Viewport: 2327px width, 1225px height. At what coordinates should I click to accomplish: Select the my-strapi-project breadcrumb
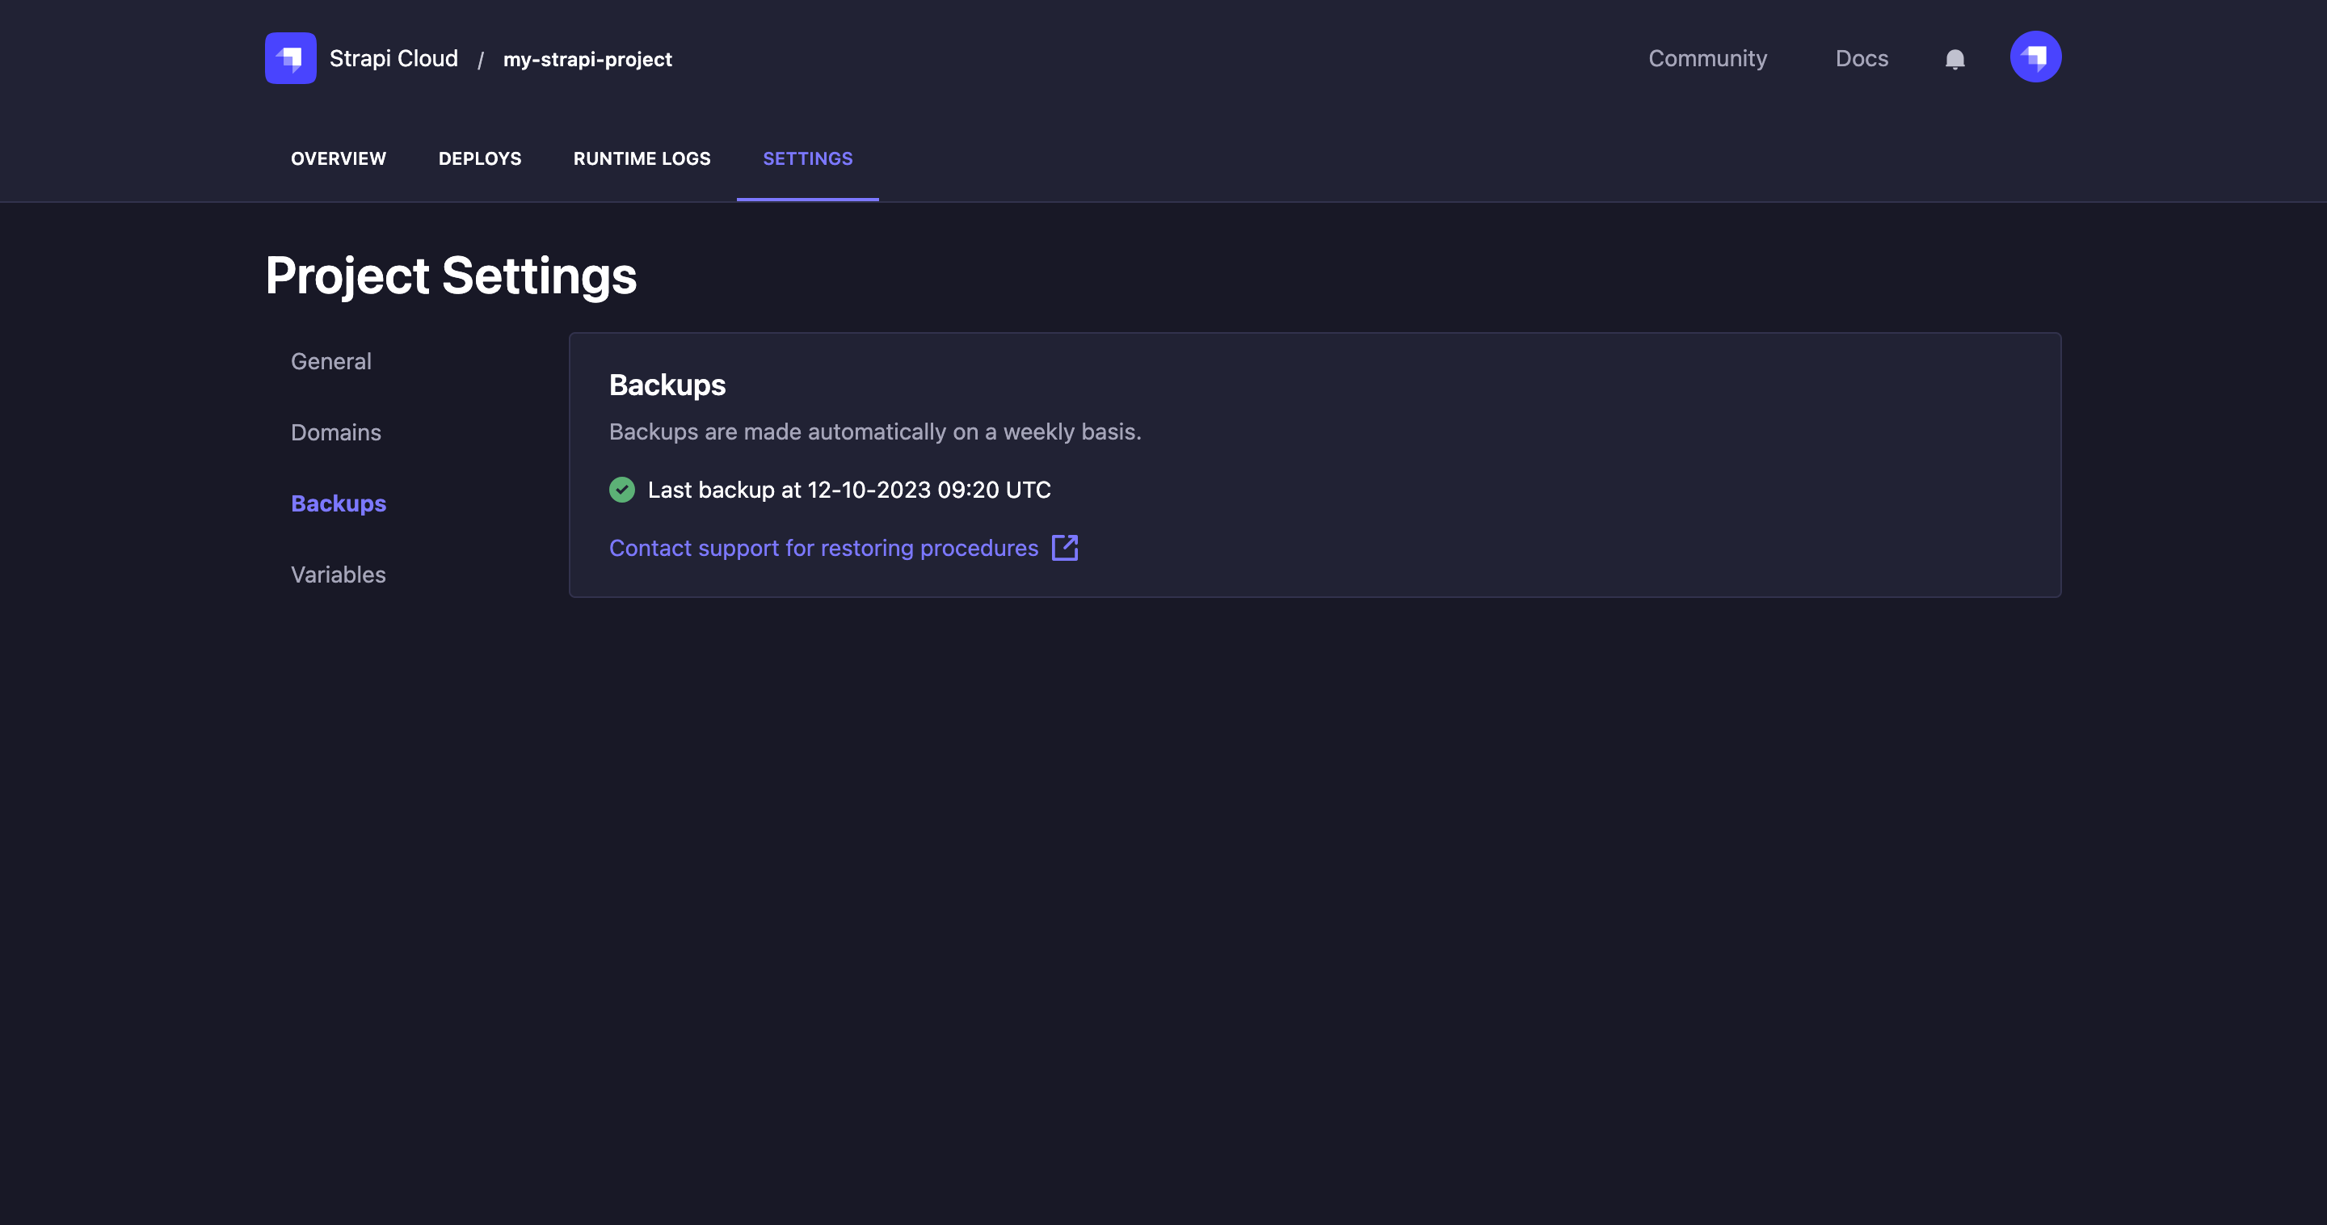[587, 60]
